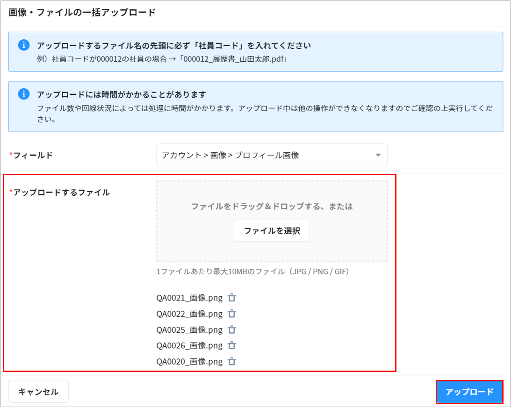
Task: Click the QA0022_画像.png file name
Action: click(x=189, y=314)
